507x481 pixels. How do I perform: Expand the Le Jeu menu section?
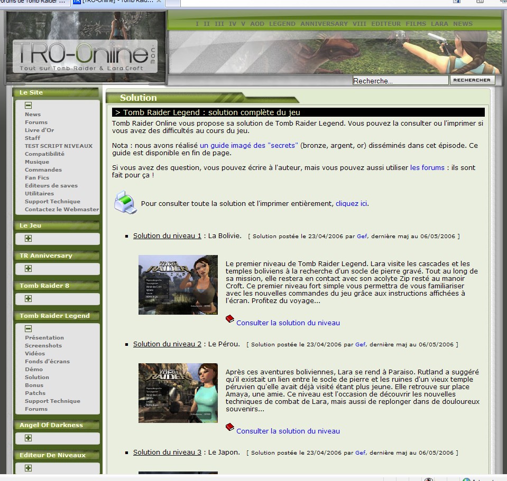29,239
